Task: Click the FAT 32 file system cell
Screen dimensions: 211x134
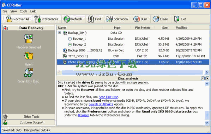Action: coord(142,56)
